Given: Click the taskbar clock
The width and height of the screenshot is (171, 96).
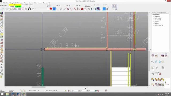Looking at the screenshot, I should point(167,94).
